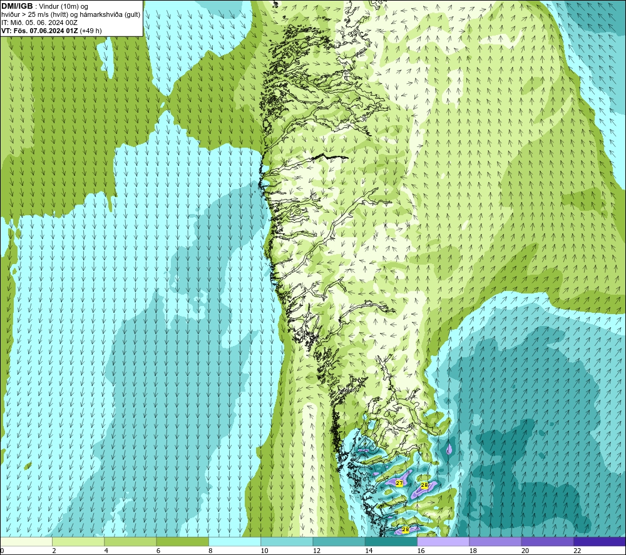Pick the 2–4 m/s light green swatch
Screen dimensions: 626x555
(x=78, y=542)
